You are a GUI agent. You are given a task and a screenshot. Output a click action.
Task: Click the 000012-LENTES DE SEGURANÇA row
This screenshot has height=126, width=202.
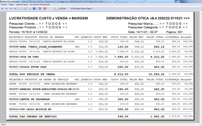pos(101,99)
